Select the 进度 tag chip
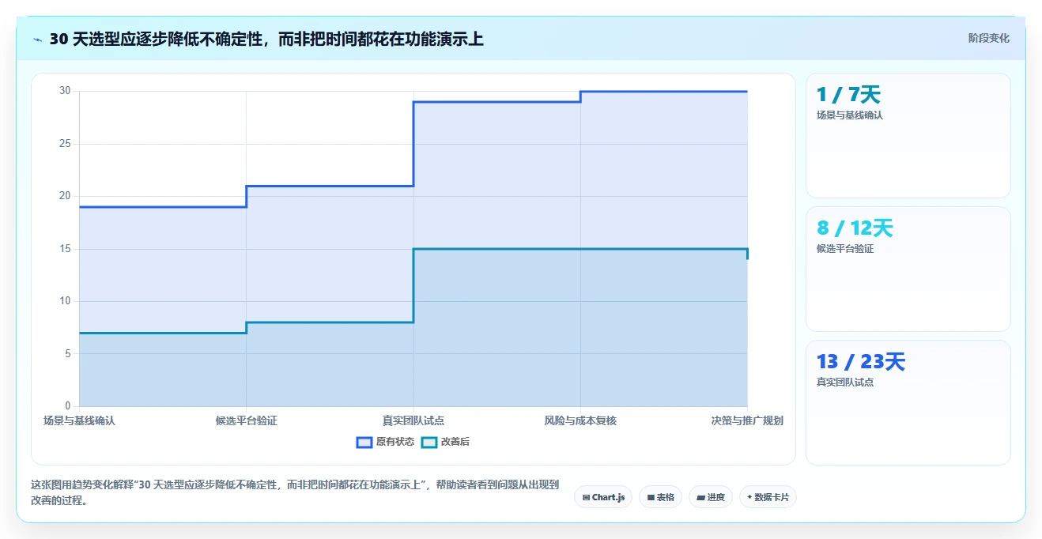Viewport: 1042px width, 539px height. [711, 497]
